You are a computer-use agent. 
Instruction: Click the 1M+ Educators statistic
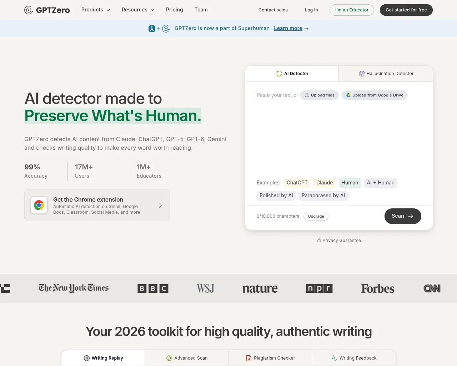[149, 171]
